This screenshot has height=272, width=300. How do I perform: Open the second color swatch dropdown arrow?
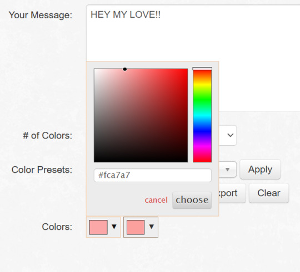coord(152,227)
